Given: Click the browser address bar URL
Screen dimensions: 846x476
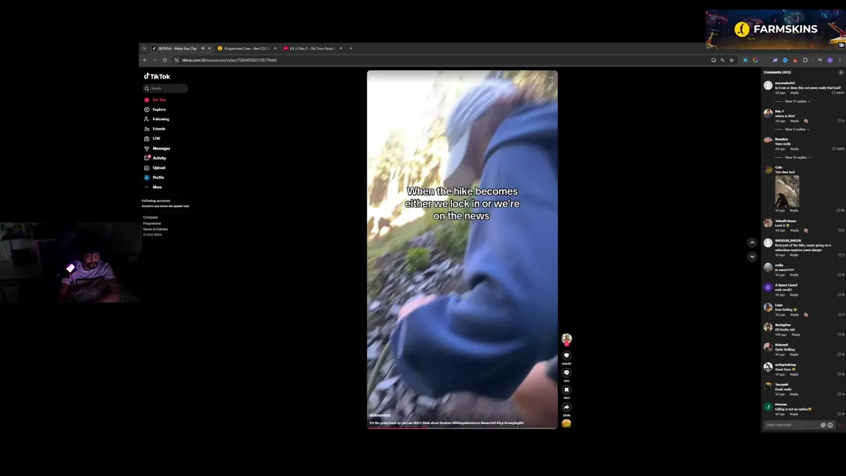Looking at the screenshot, I should pyautogui.click(x=229, y=60).
